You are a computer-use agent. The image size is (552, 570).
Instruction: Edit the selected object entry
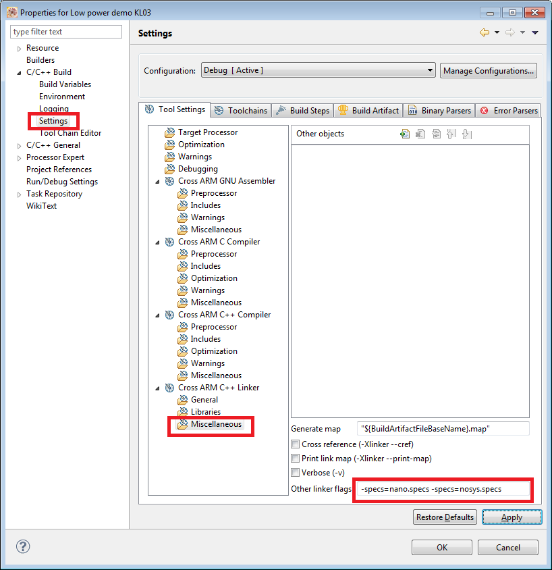(436, 134)
